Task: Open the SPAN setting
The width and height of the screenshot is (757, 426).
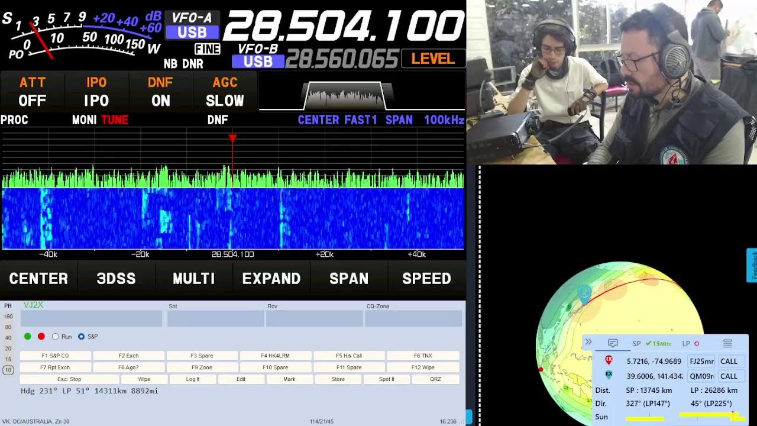Action: pyautogui.click(x=349, y=279)
